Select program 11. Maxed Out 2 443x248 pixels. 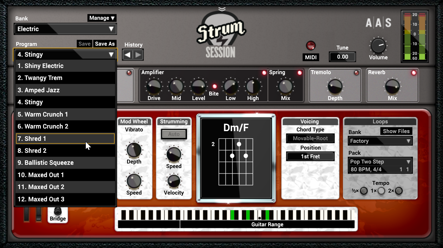pyautogui.click(x=65, y=187)
